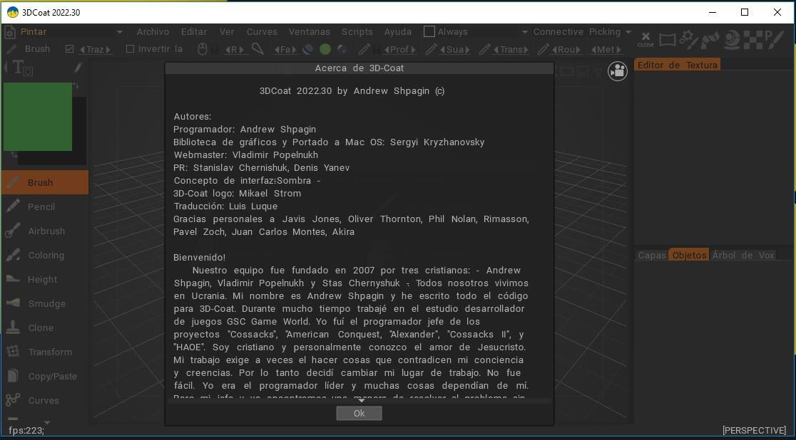The height and width of the screenshot is (440, 796).
Task: Click the Met slider field
Action: tap(606, 49)
